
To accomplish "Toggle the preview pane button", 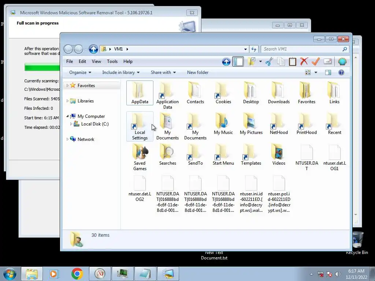I will click(328, 72).
